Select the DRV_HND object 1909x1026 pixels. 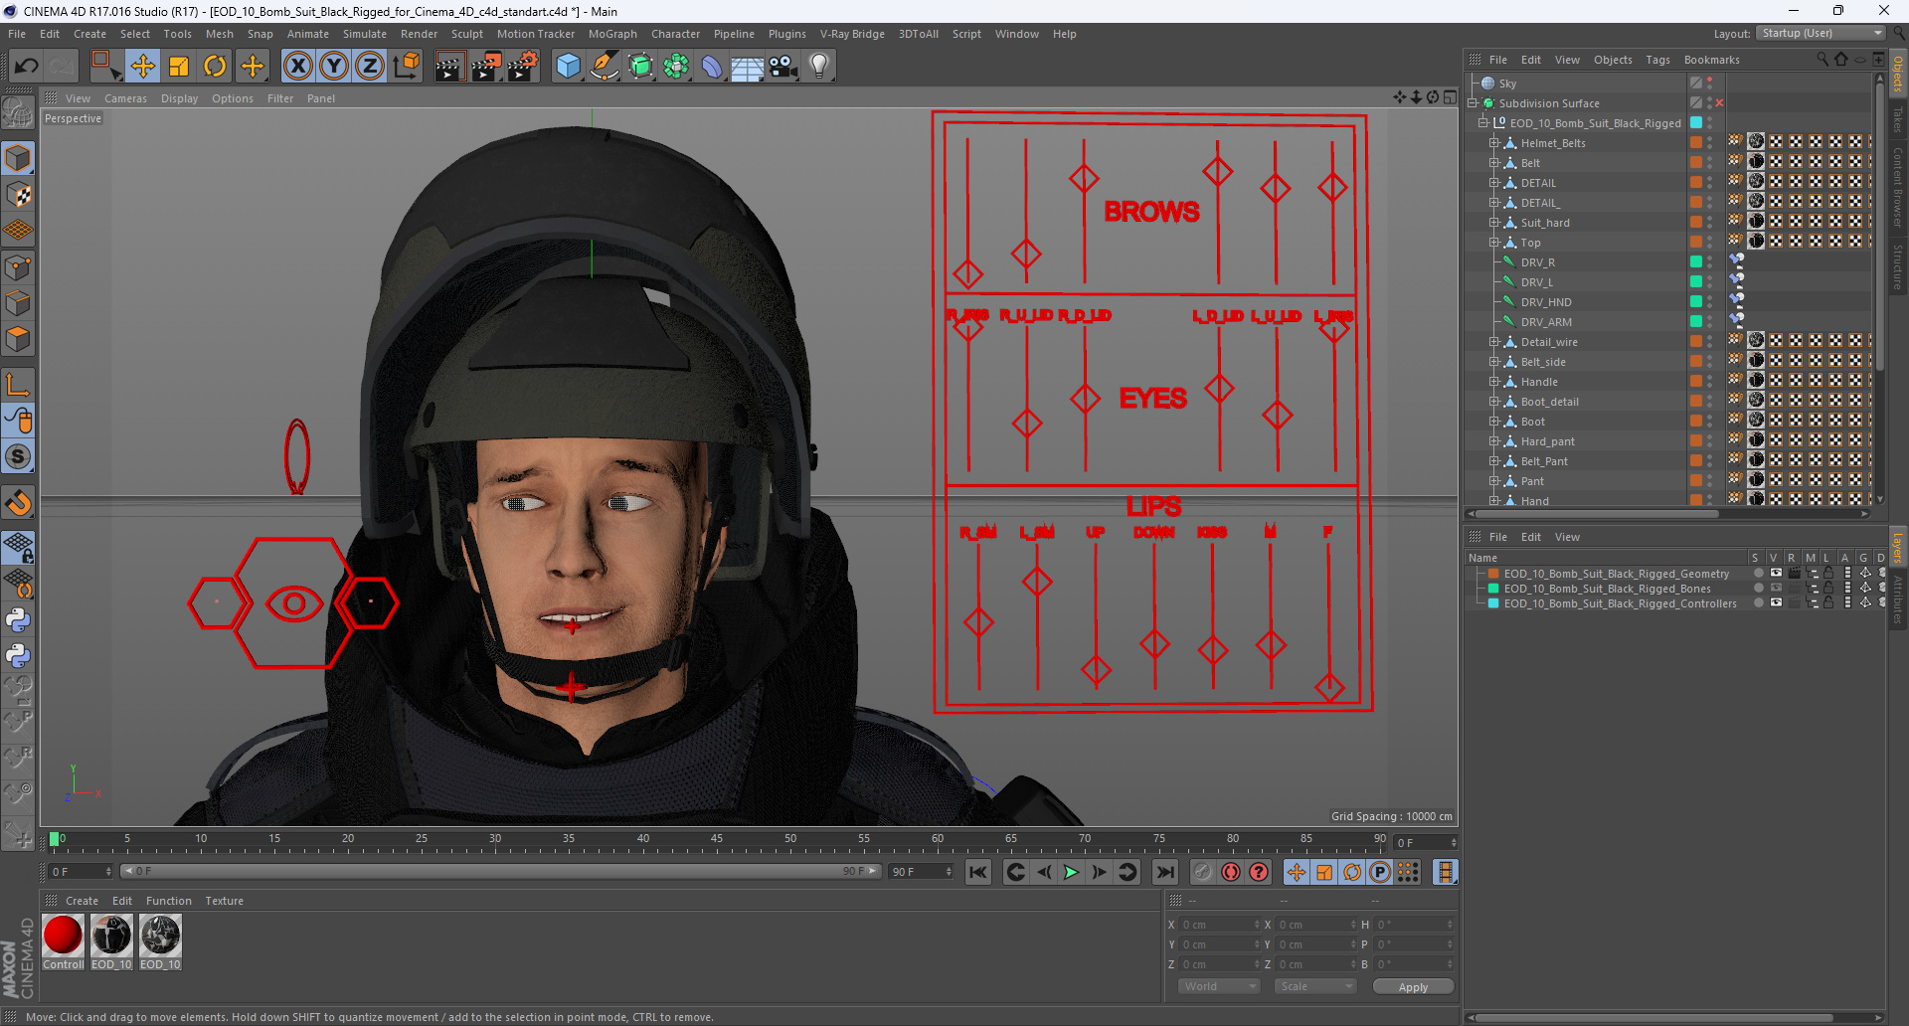[x=1546, y=302]
